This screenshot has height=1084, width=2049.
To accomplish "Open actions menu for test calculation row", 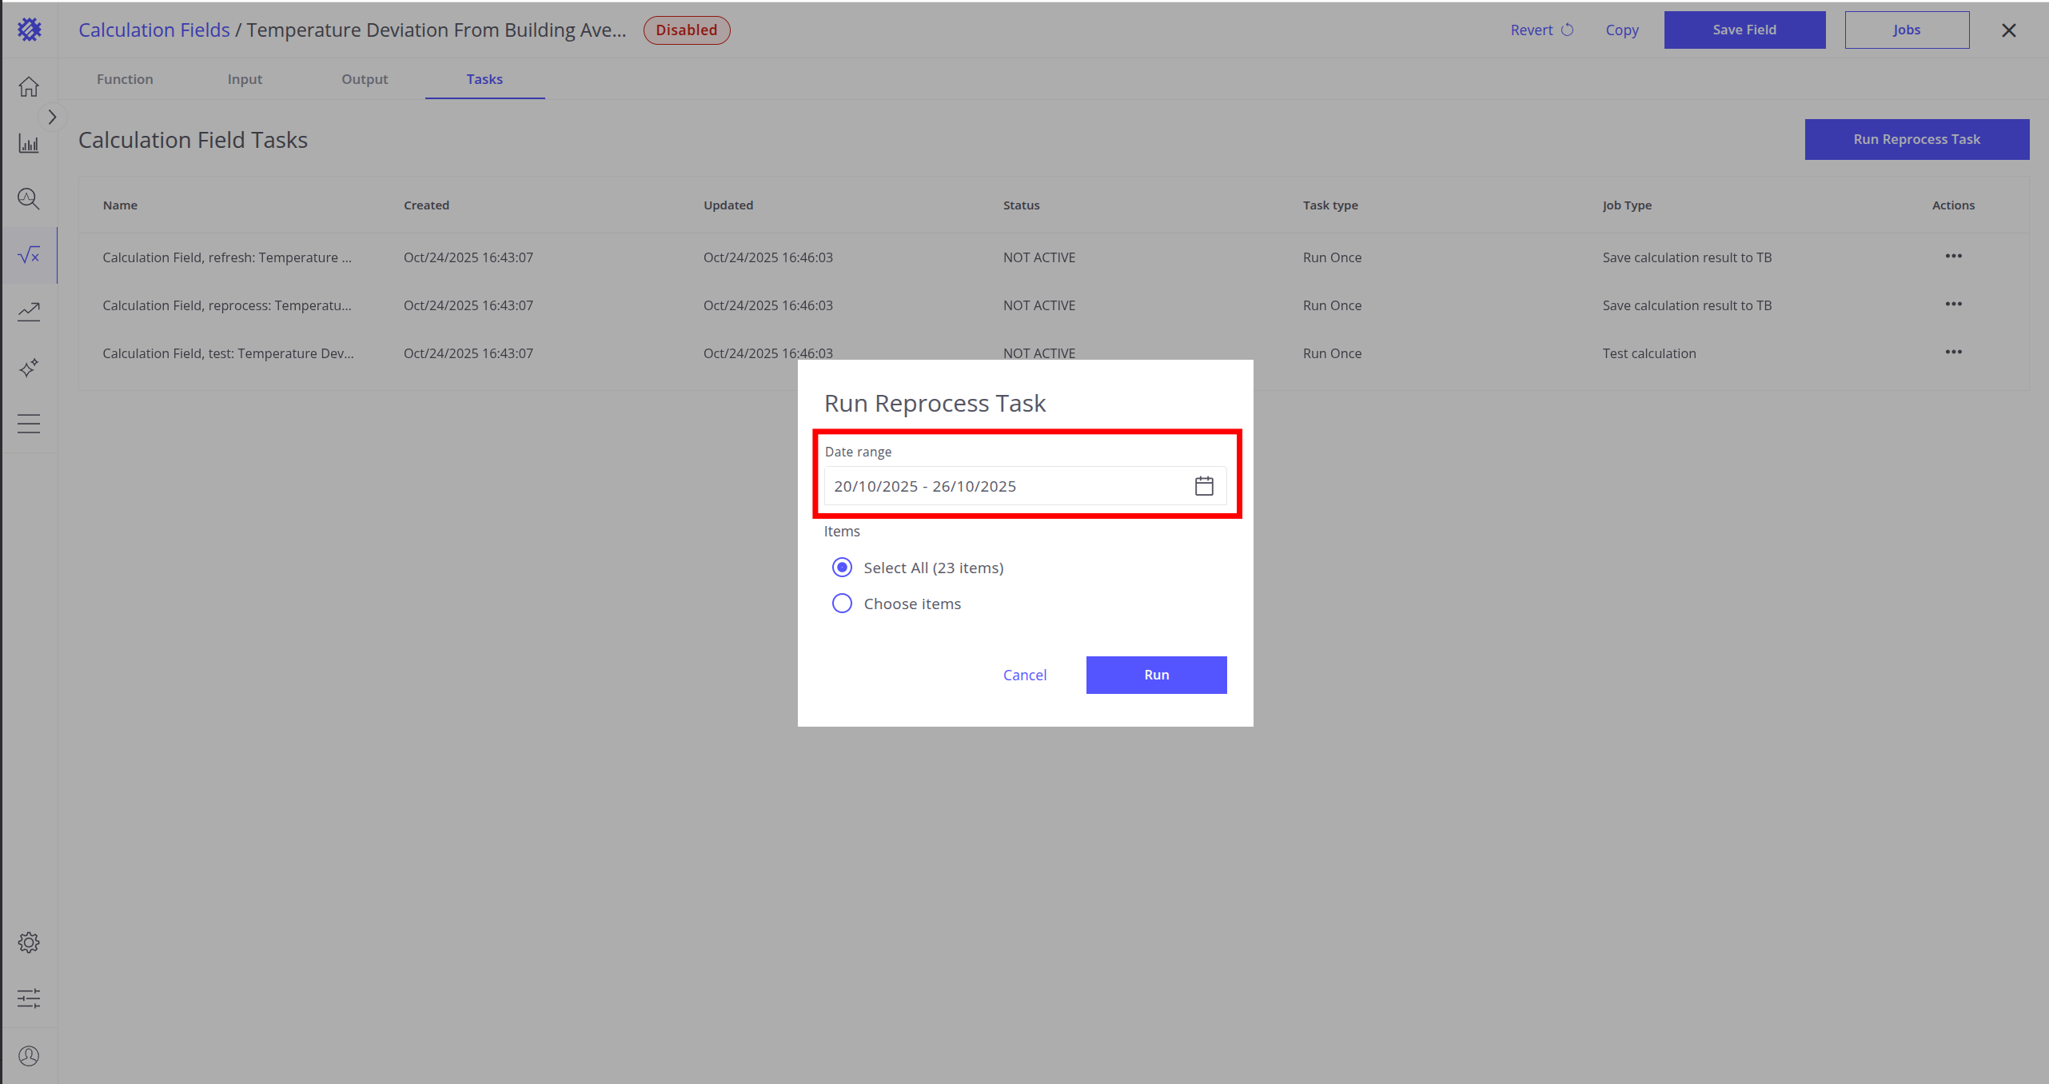I will tap(1953, 353).
